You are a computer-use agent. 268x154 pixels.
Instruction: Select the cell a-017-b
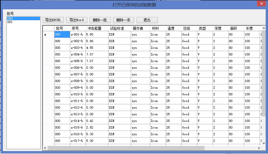pyautogui.click(x=78, y=141)
